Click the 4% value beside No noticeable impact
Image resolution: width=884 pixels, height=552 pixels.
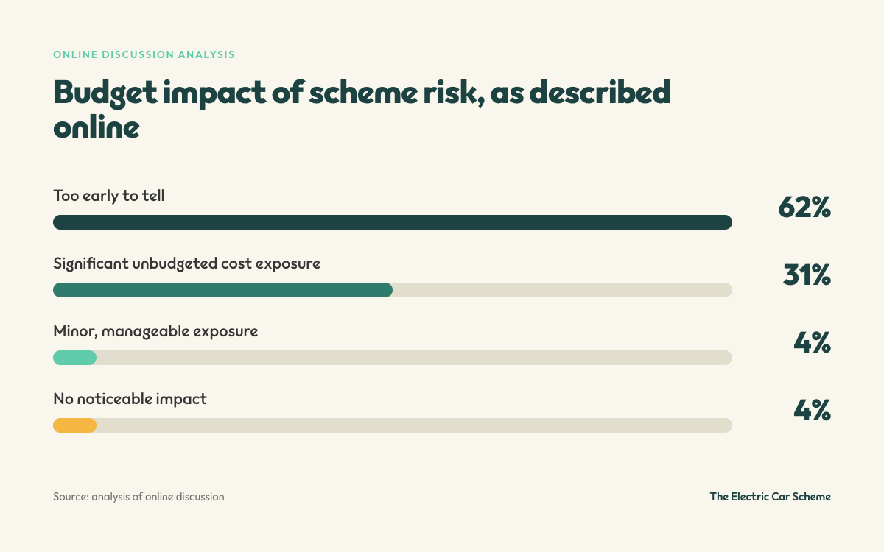[x=812, y=411]
